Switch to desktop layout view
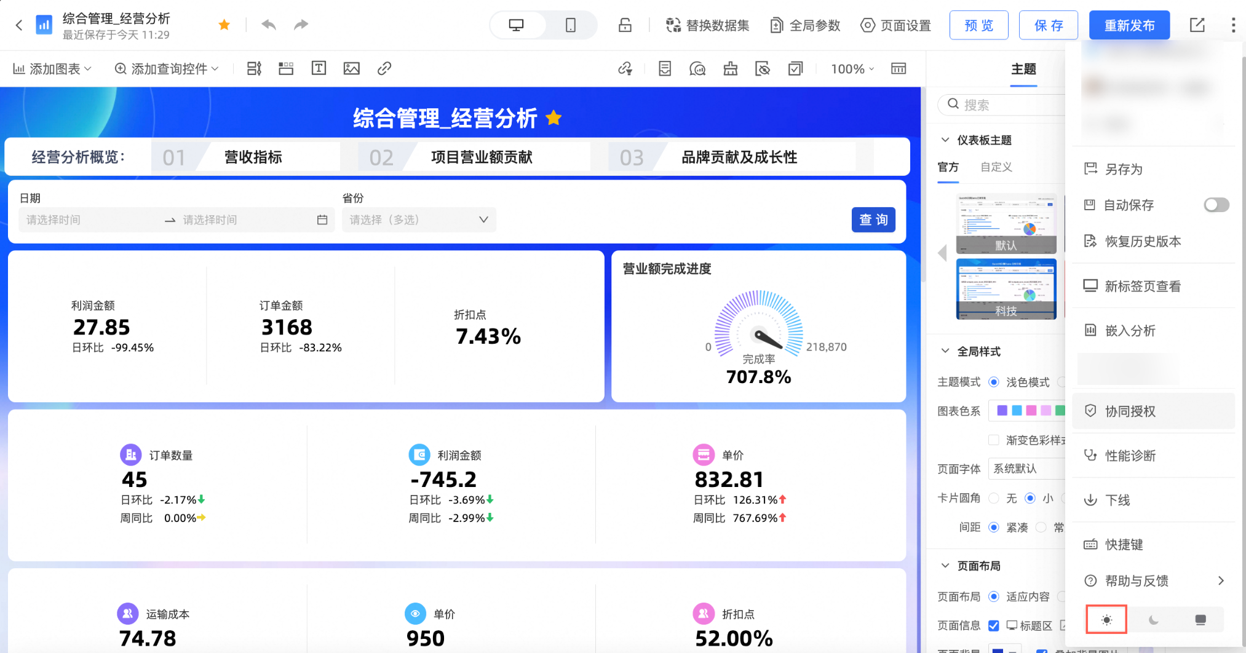Screen dimensions: 1246x653 point(517,25)
